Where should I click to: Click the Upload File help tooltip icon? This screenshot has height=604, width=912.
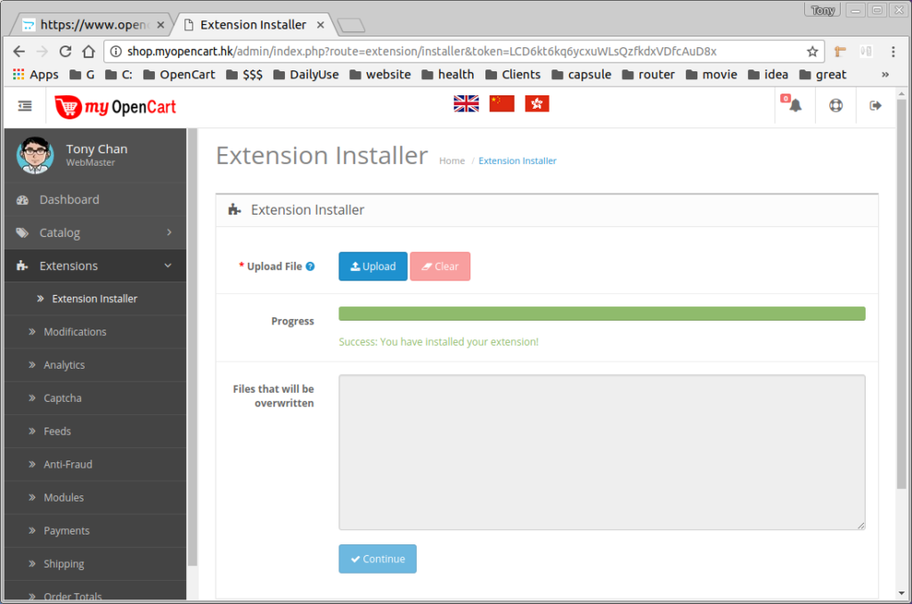click(309, 265)
